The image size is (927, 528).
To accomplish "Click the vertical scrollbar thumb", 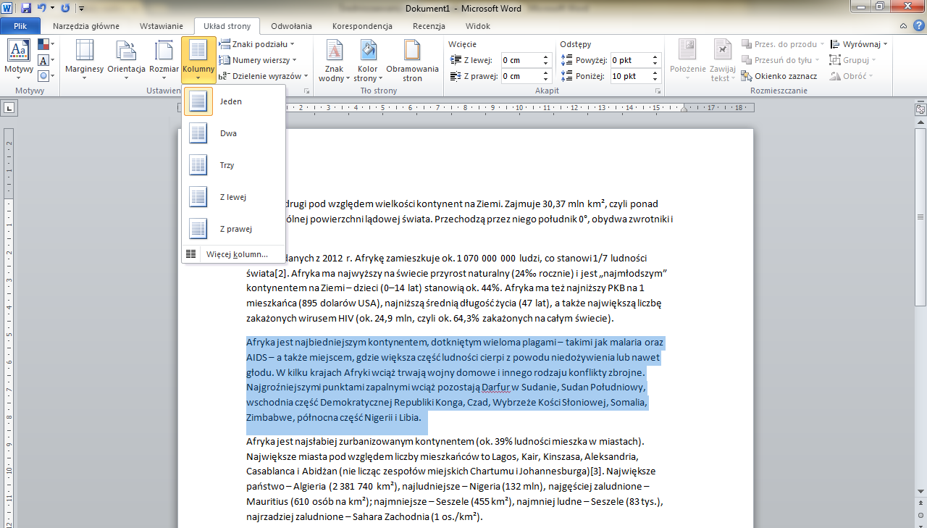I will [920, 217].
